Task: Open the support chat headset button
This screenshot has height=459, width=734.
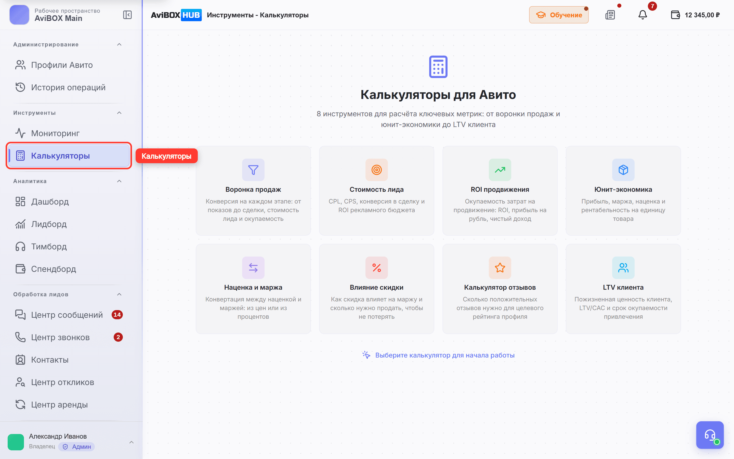Action: point(710,435)
